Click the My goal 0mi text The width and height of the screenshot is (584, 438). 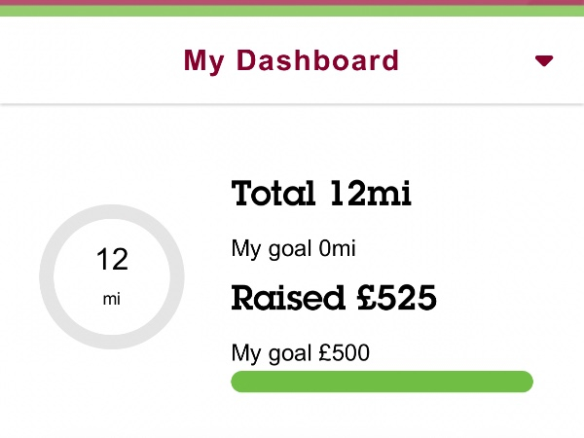pos(293,249)
